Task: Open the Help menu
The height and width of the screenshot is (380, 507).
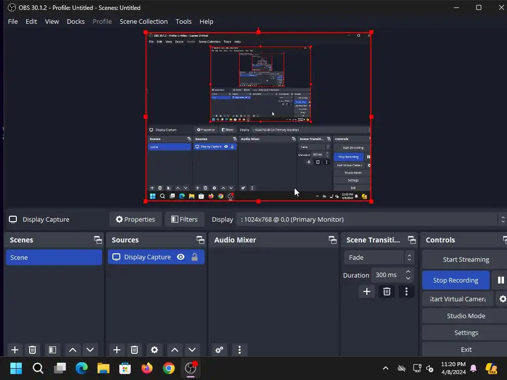Action: click(206, 21)
